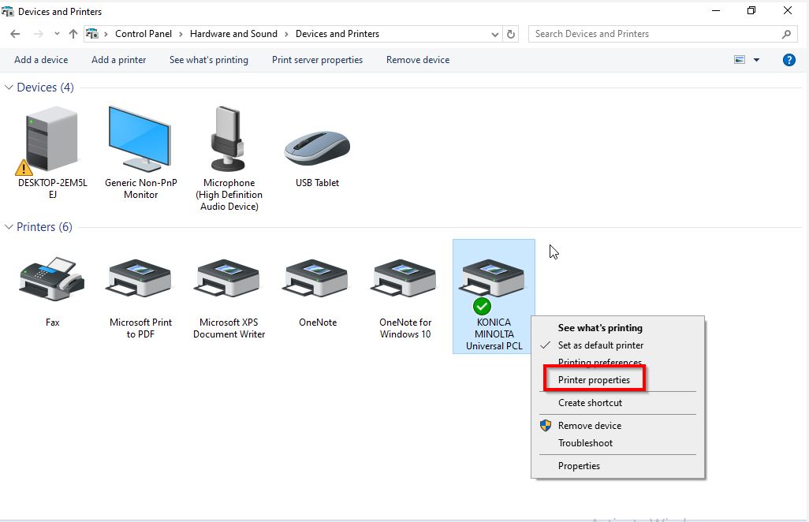The height and width of the screenshot is (522, 809).
Task: Open the Help question mark icon
Action: [788, 60]
